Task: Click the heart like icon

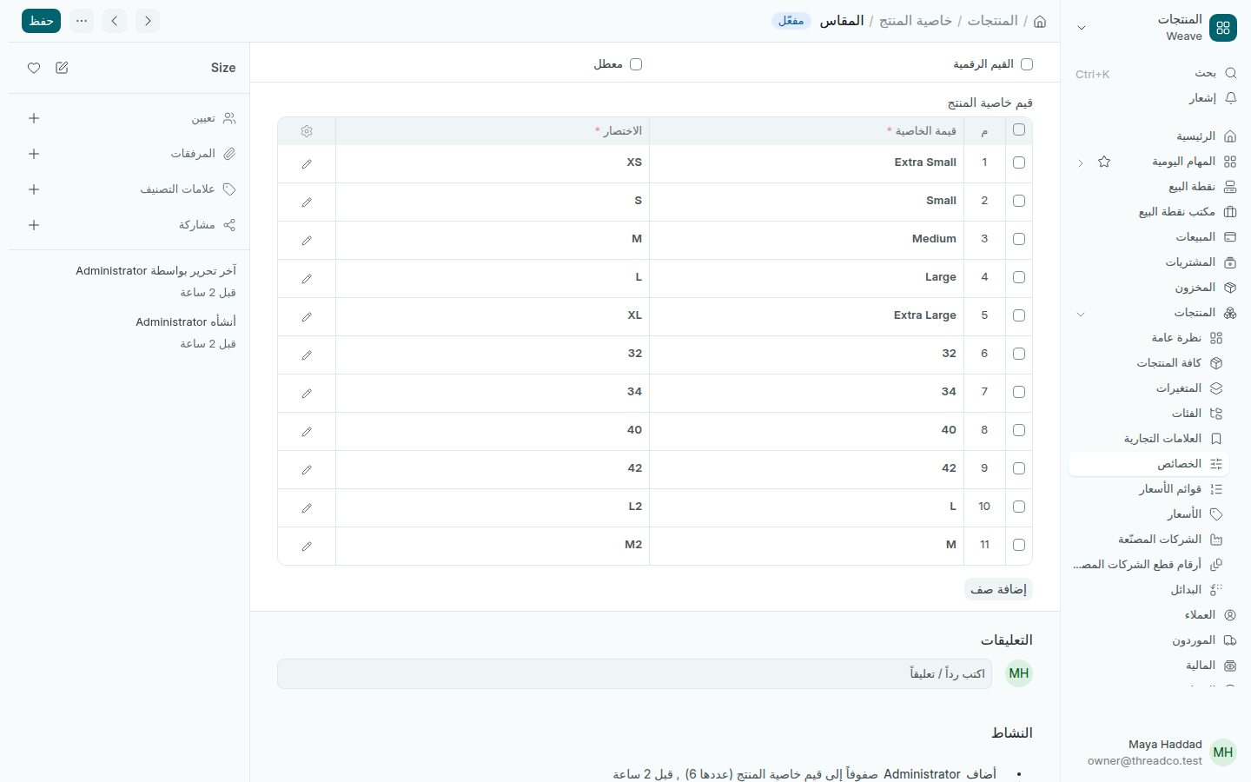Action: [34, 68]
